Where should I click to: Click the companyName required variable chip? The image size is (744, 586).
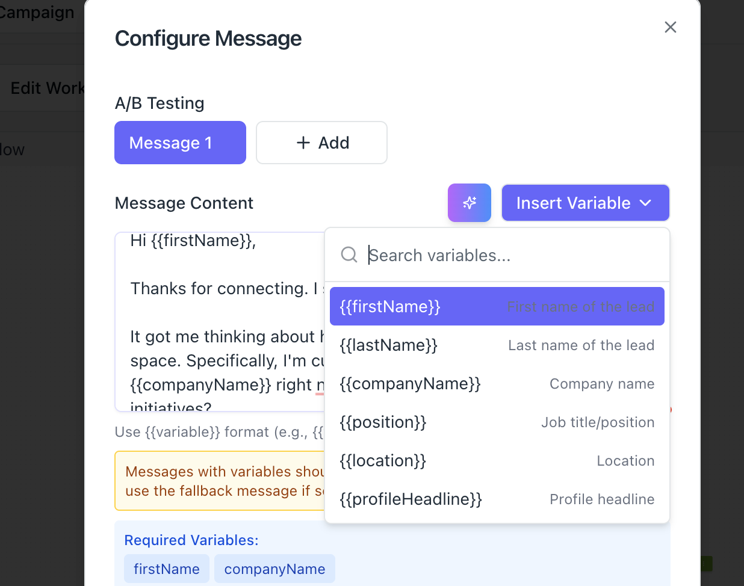[274, 569]
